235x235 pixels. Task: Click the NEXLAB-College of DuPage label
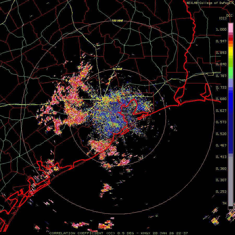pyautogui.click(x=208, y=3)
